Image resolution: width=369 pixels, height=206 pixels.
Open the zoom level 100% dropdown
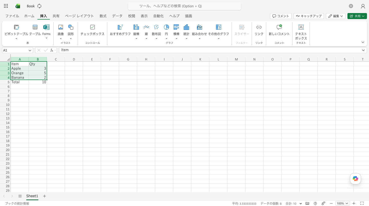(x=342, y=203)
